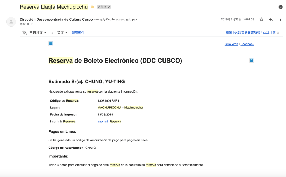Toggle the yellow importance marker beside subject
This screenshot has width=286, height=177.
point(93,7)
